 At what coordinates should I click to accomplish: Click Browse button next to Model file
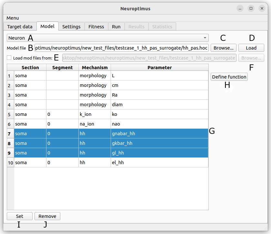[224, 48]
